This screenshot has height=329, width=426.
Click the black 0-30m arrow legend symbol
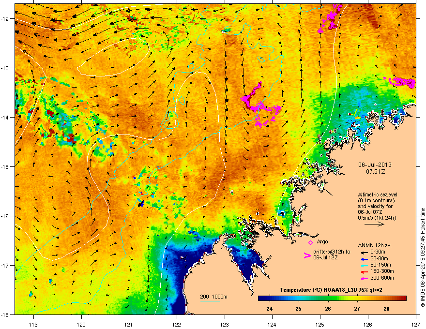click(x=364, y=252)
